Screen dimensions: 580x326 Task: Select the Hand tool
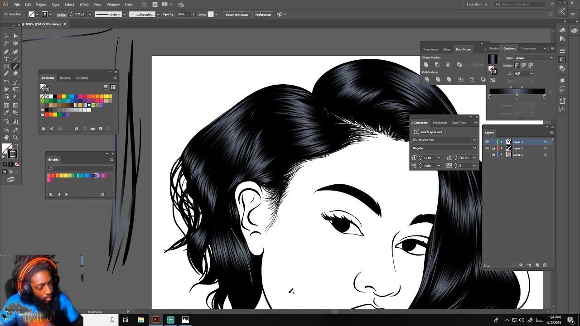point(6,138)
